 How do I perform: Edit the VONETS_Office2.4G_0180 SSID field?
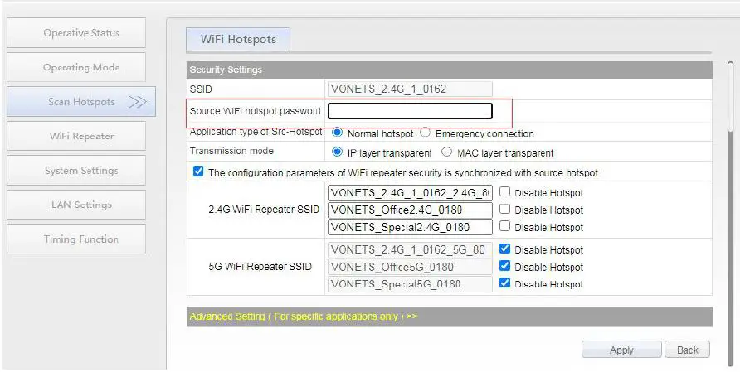pos(410,210)
